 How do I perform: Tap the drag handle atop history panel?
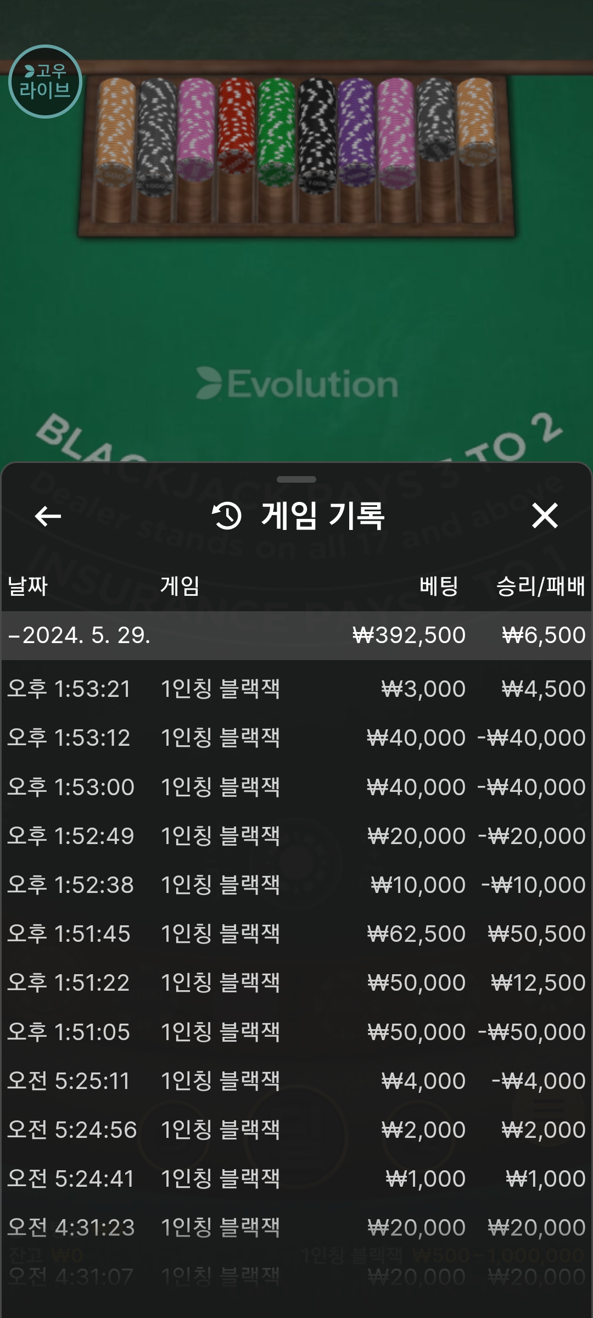[x=296, y=479]
